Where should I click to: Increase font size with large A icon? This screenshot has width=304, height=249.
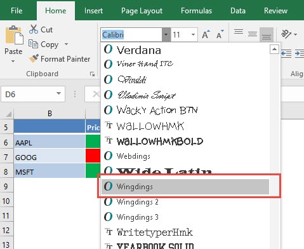coord(206,34)
